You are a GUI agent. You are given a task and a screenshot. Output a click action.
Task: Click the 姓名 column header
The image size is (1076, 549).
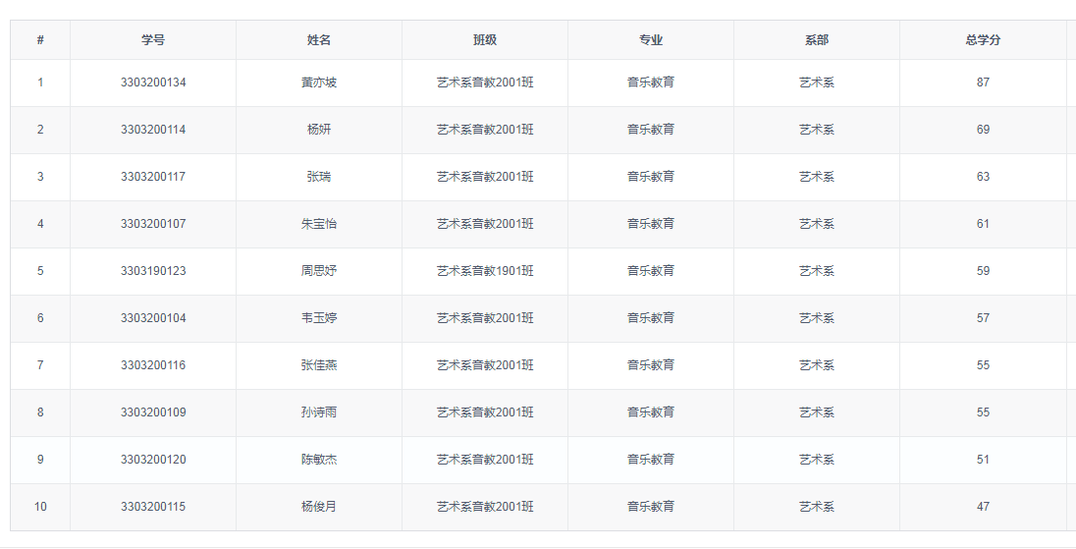coord(318,40)
